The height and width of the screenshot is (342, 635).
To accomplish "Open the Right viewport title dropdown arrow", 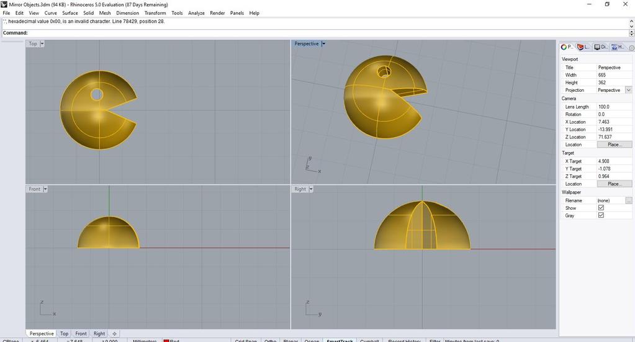I will (311, 189).
